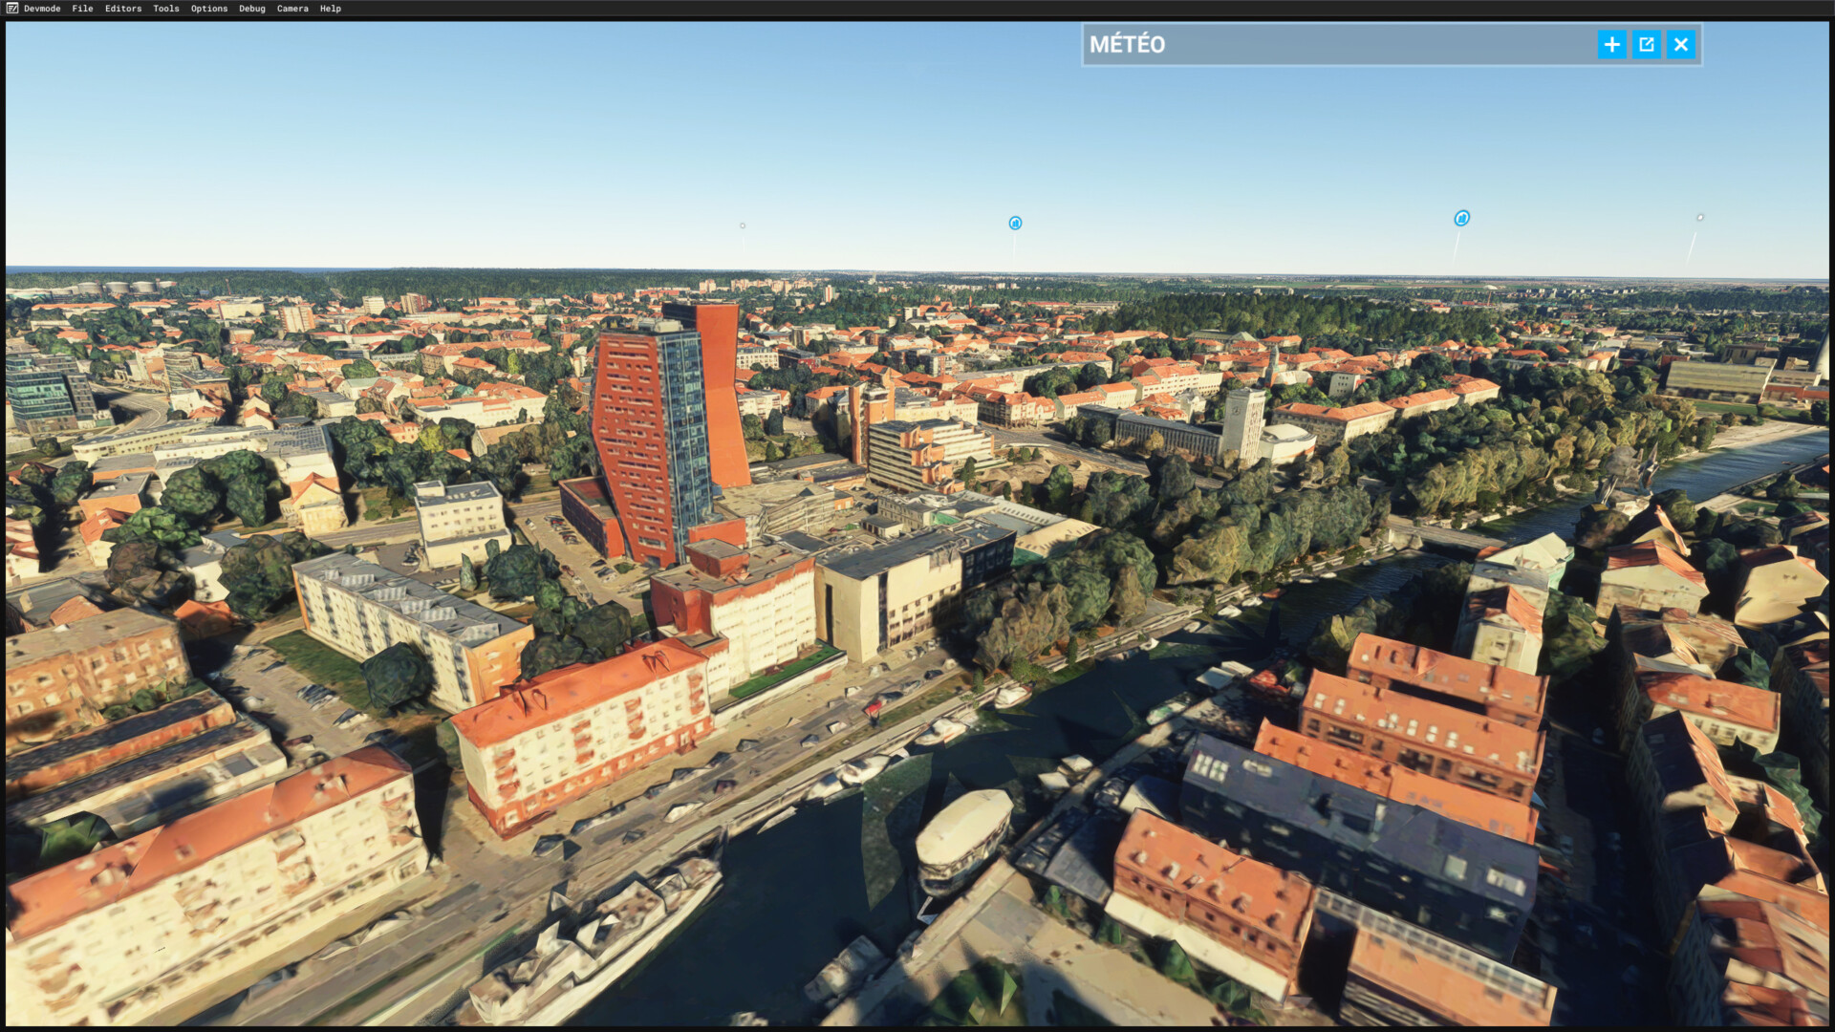Image resolution: width=1835 pixels, height=1032 pixels.
Task: Open the Debug menu
Action: tap(252, 9)
